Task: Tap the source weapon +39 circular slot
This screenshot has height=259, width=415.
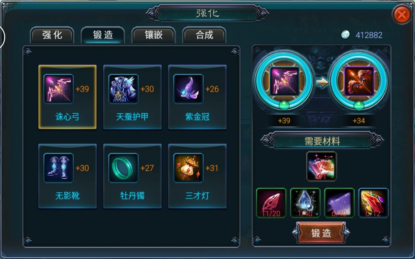Action: (x=284, y=81)
